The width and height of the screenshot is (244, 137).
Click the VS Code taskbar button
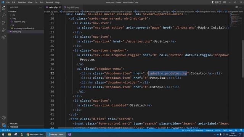(x=56, y=134)
